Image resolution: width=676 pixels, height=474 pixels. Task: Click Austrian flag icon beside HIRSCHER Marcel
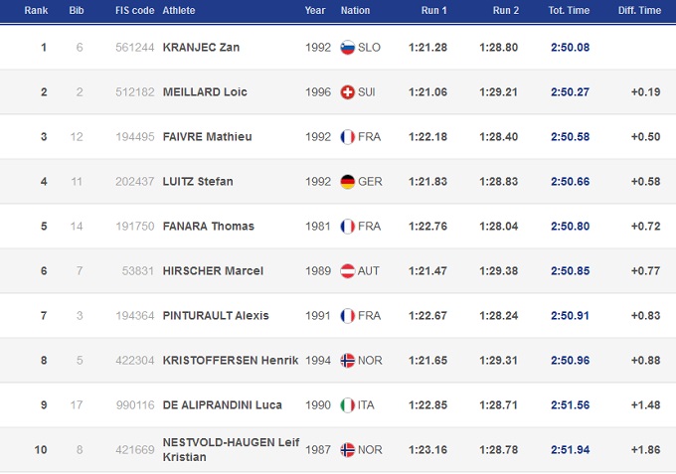pos(347,271)
